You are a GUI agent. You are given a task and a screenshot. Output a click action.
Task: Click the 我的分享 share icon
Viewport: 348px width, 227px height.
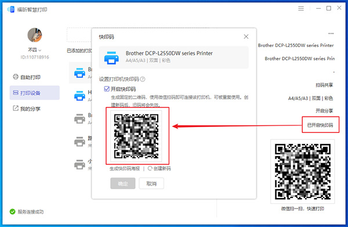tap(16, 109)
